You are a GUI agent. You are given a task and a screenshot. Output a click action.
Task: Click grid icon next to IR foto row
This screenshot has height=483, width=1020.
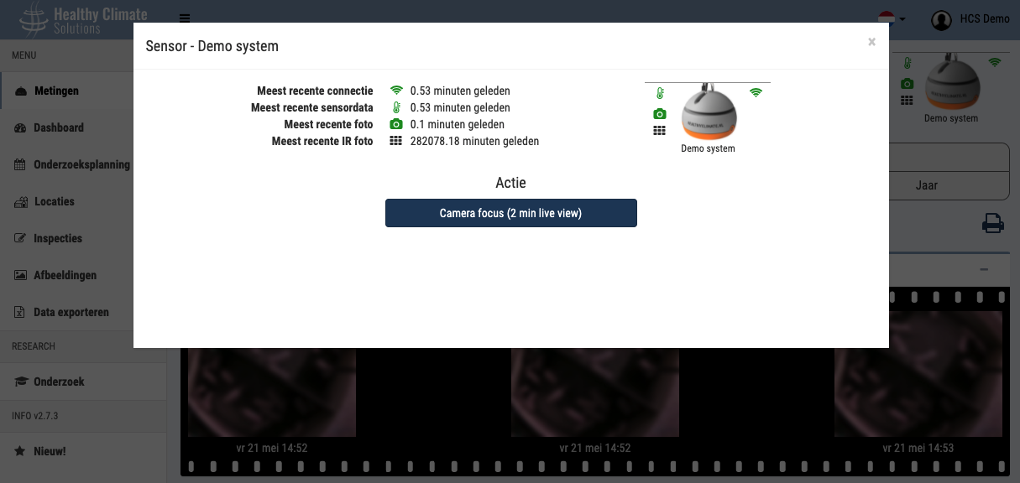point(396,141)
